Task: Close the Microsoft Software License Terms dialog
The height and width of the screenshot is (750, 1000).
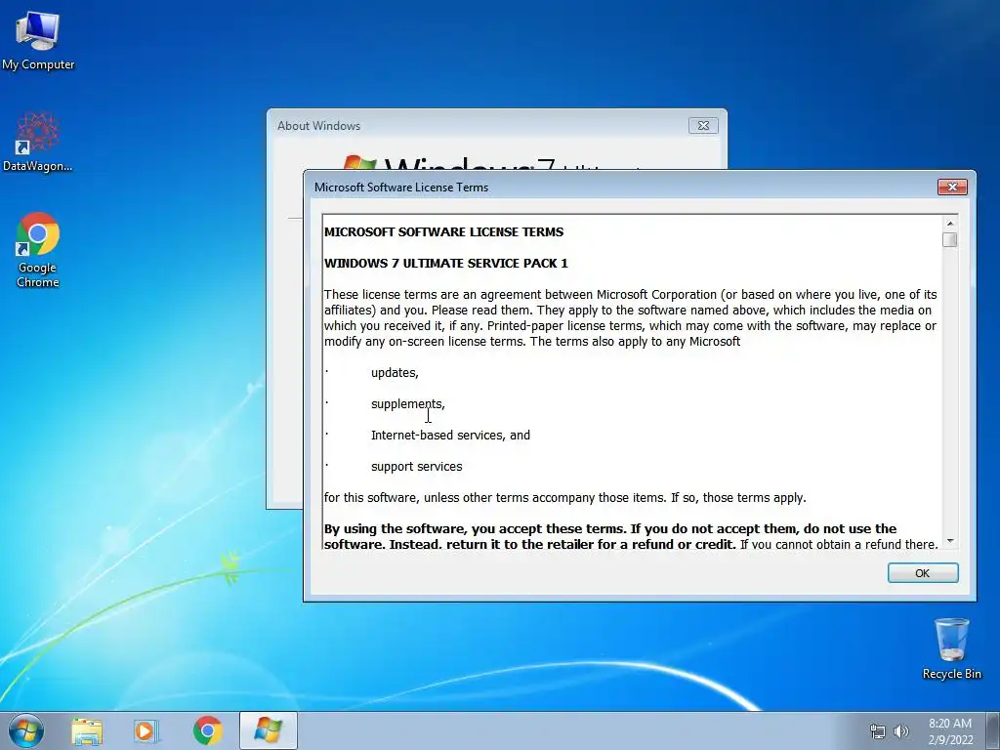Action: (952, 187)
